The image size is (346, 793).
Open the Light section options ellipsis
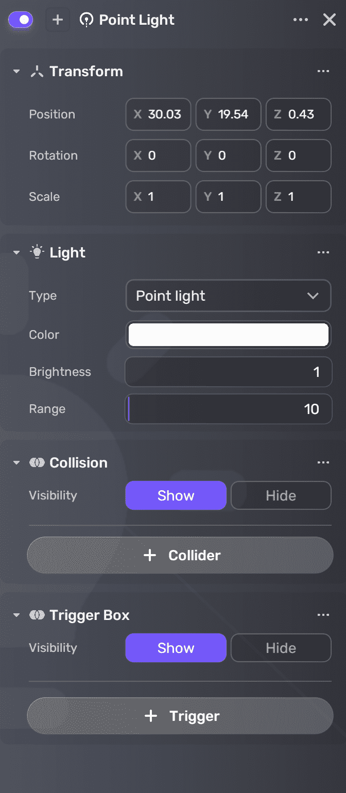[323, 252]
